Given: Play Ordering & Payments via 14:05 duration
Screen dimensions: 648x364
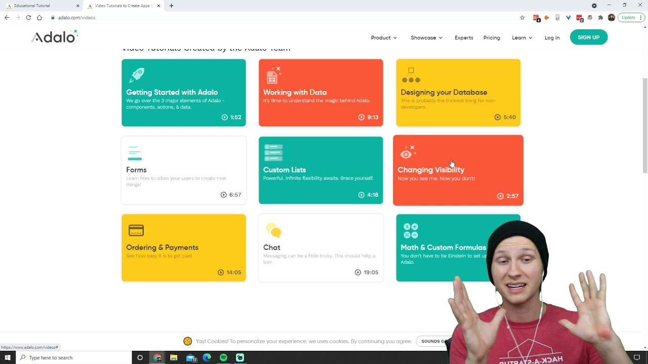Looking at the screenshot, I should pos(229,272).
